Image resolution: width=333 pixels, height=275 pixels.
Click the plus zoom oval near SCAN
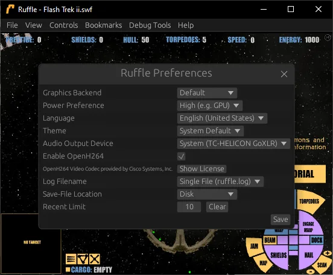click(x=327, y=253)
